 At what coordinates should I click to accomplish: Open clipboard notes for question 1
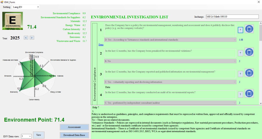tap(249, 29)
